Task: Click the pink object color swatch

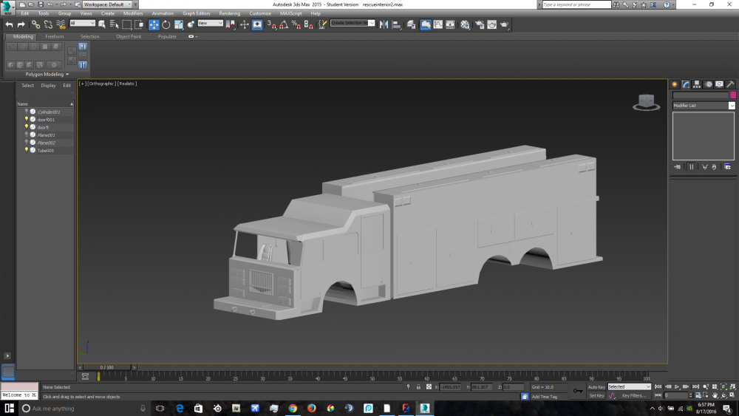Action: pyautogui.click(x=732, y=95)
